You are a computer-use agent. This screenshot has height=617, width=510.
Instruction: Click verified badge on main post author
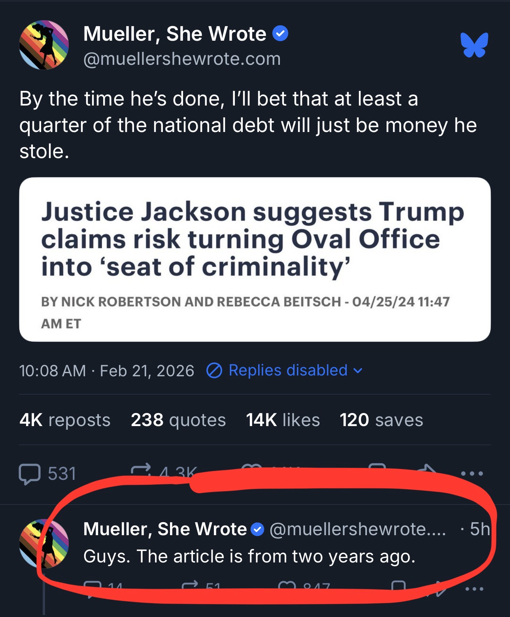[x=281, y=34]
